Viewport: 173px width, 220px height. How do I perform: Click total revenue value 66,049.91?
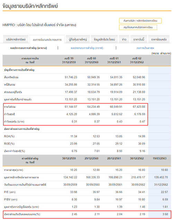116,107
